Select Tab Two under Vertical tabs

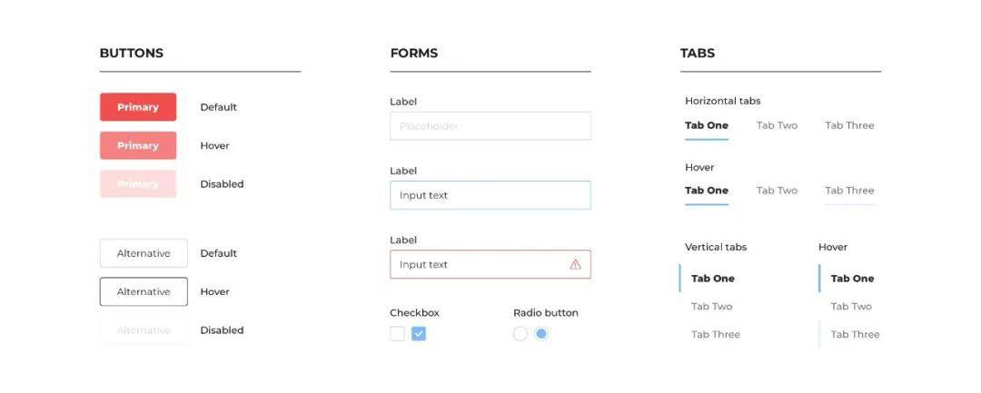pyautogui.click(x=711, y=307)
